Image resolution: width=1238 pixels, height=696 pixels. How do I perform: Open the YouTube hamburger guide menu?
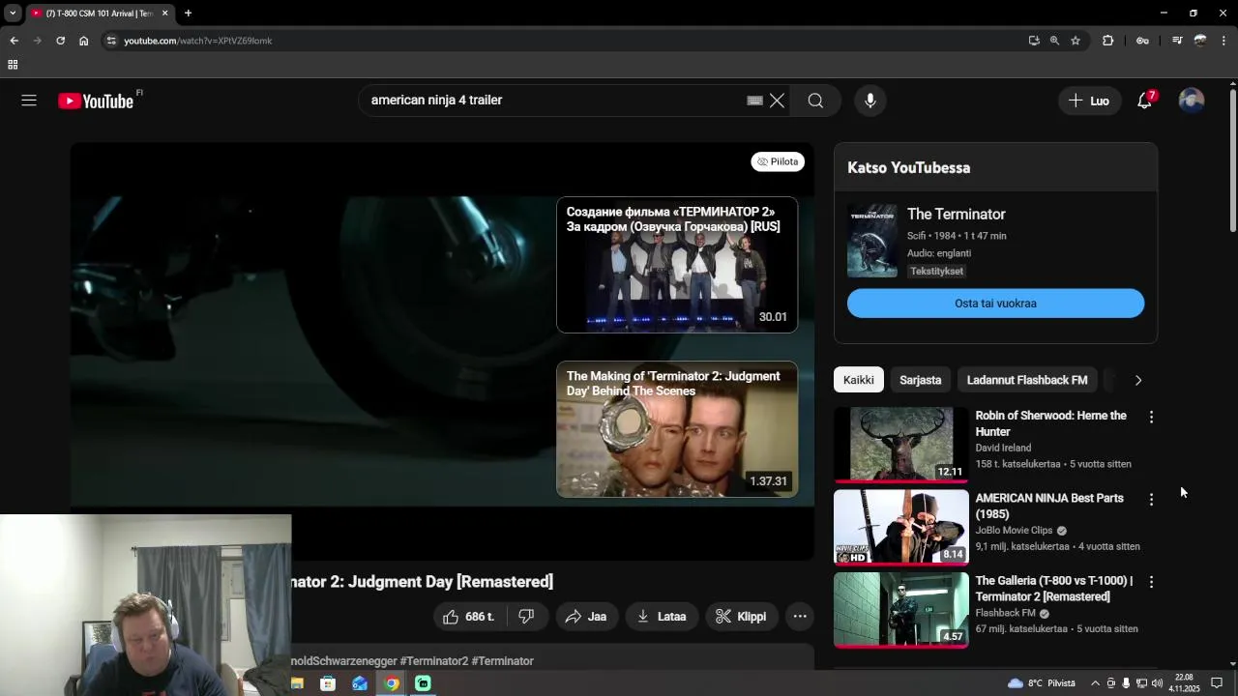pos(29,101)
